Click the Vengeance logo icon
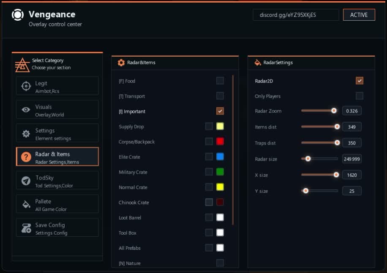Viewport: 387px width, 273px height. pos(18,15)
